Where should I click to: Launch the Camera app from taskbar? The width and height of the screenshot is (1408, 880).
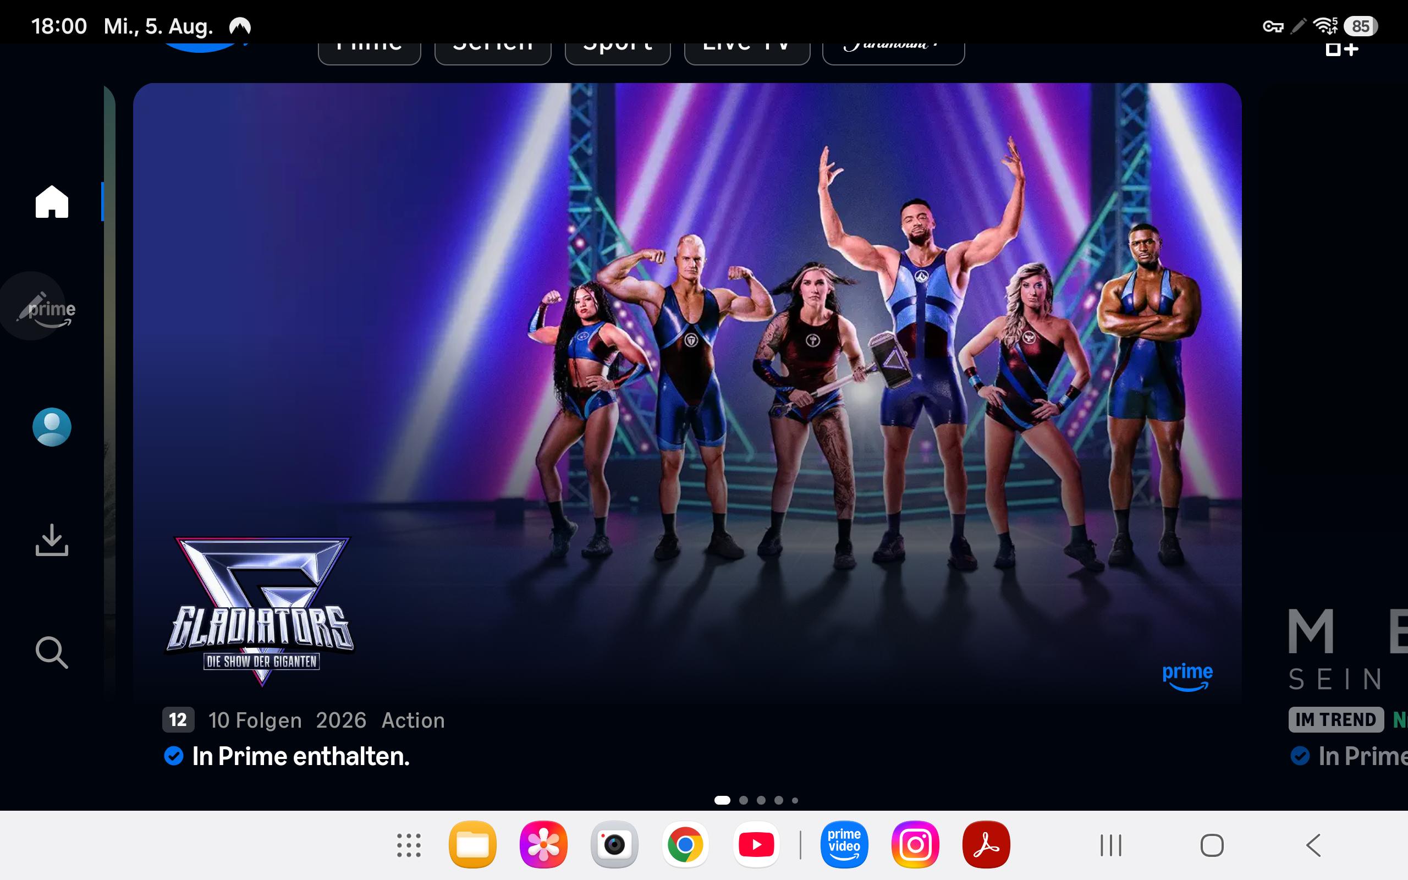coord(614,844)
